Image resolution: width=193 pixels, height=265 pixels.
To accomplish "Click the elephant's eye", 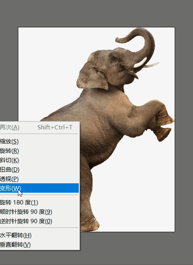I will 113,59.
